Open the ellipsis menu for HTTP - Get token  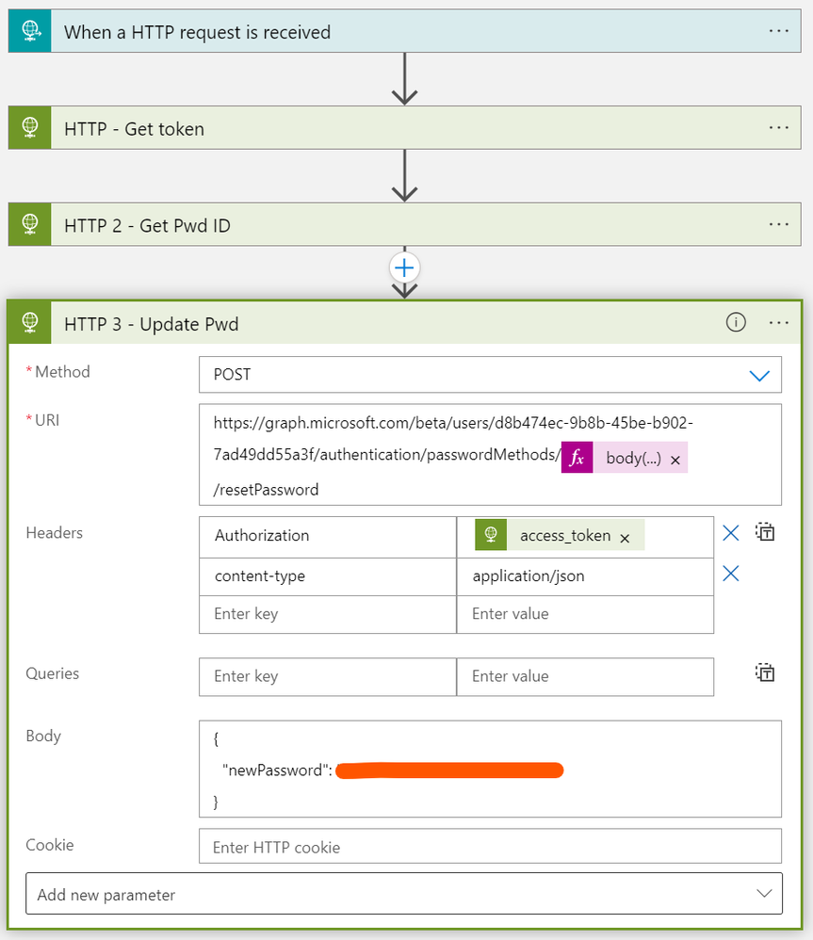(779, 128)
